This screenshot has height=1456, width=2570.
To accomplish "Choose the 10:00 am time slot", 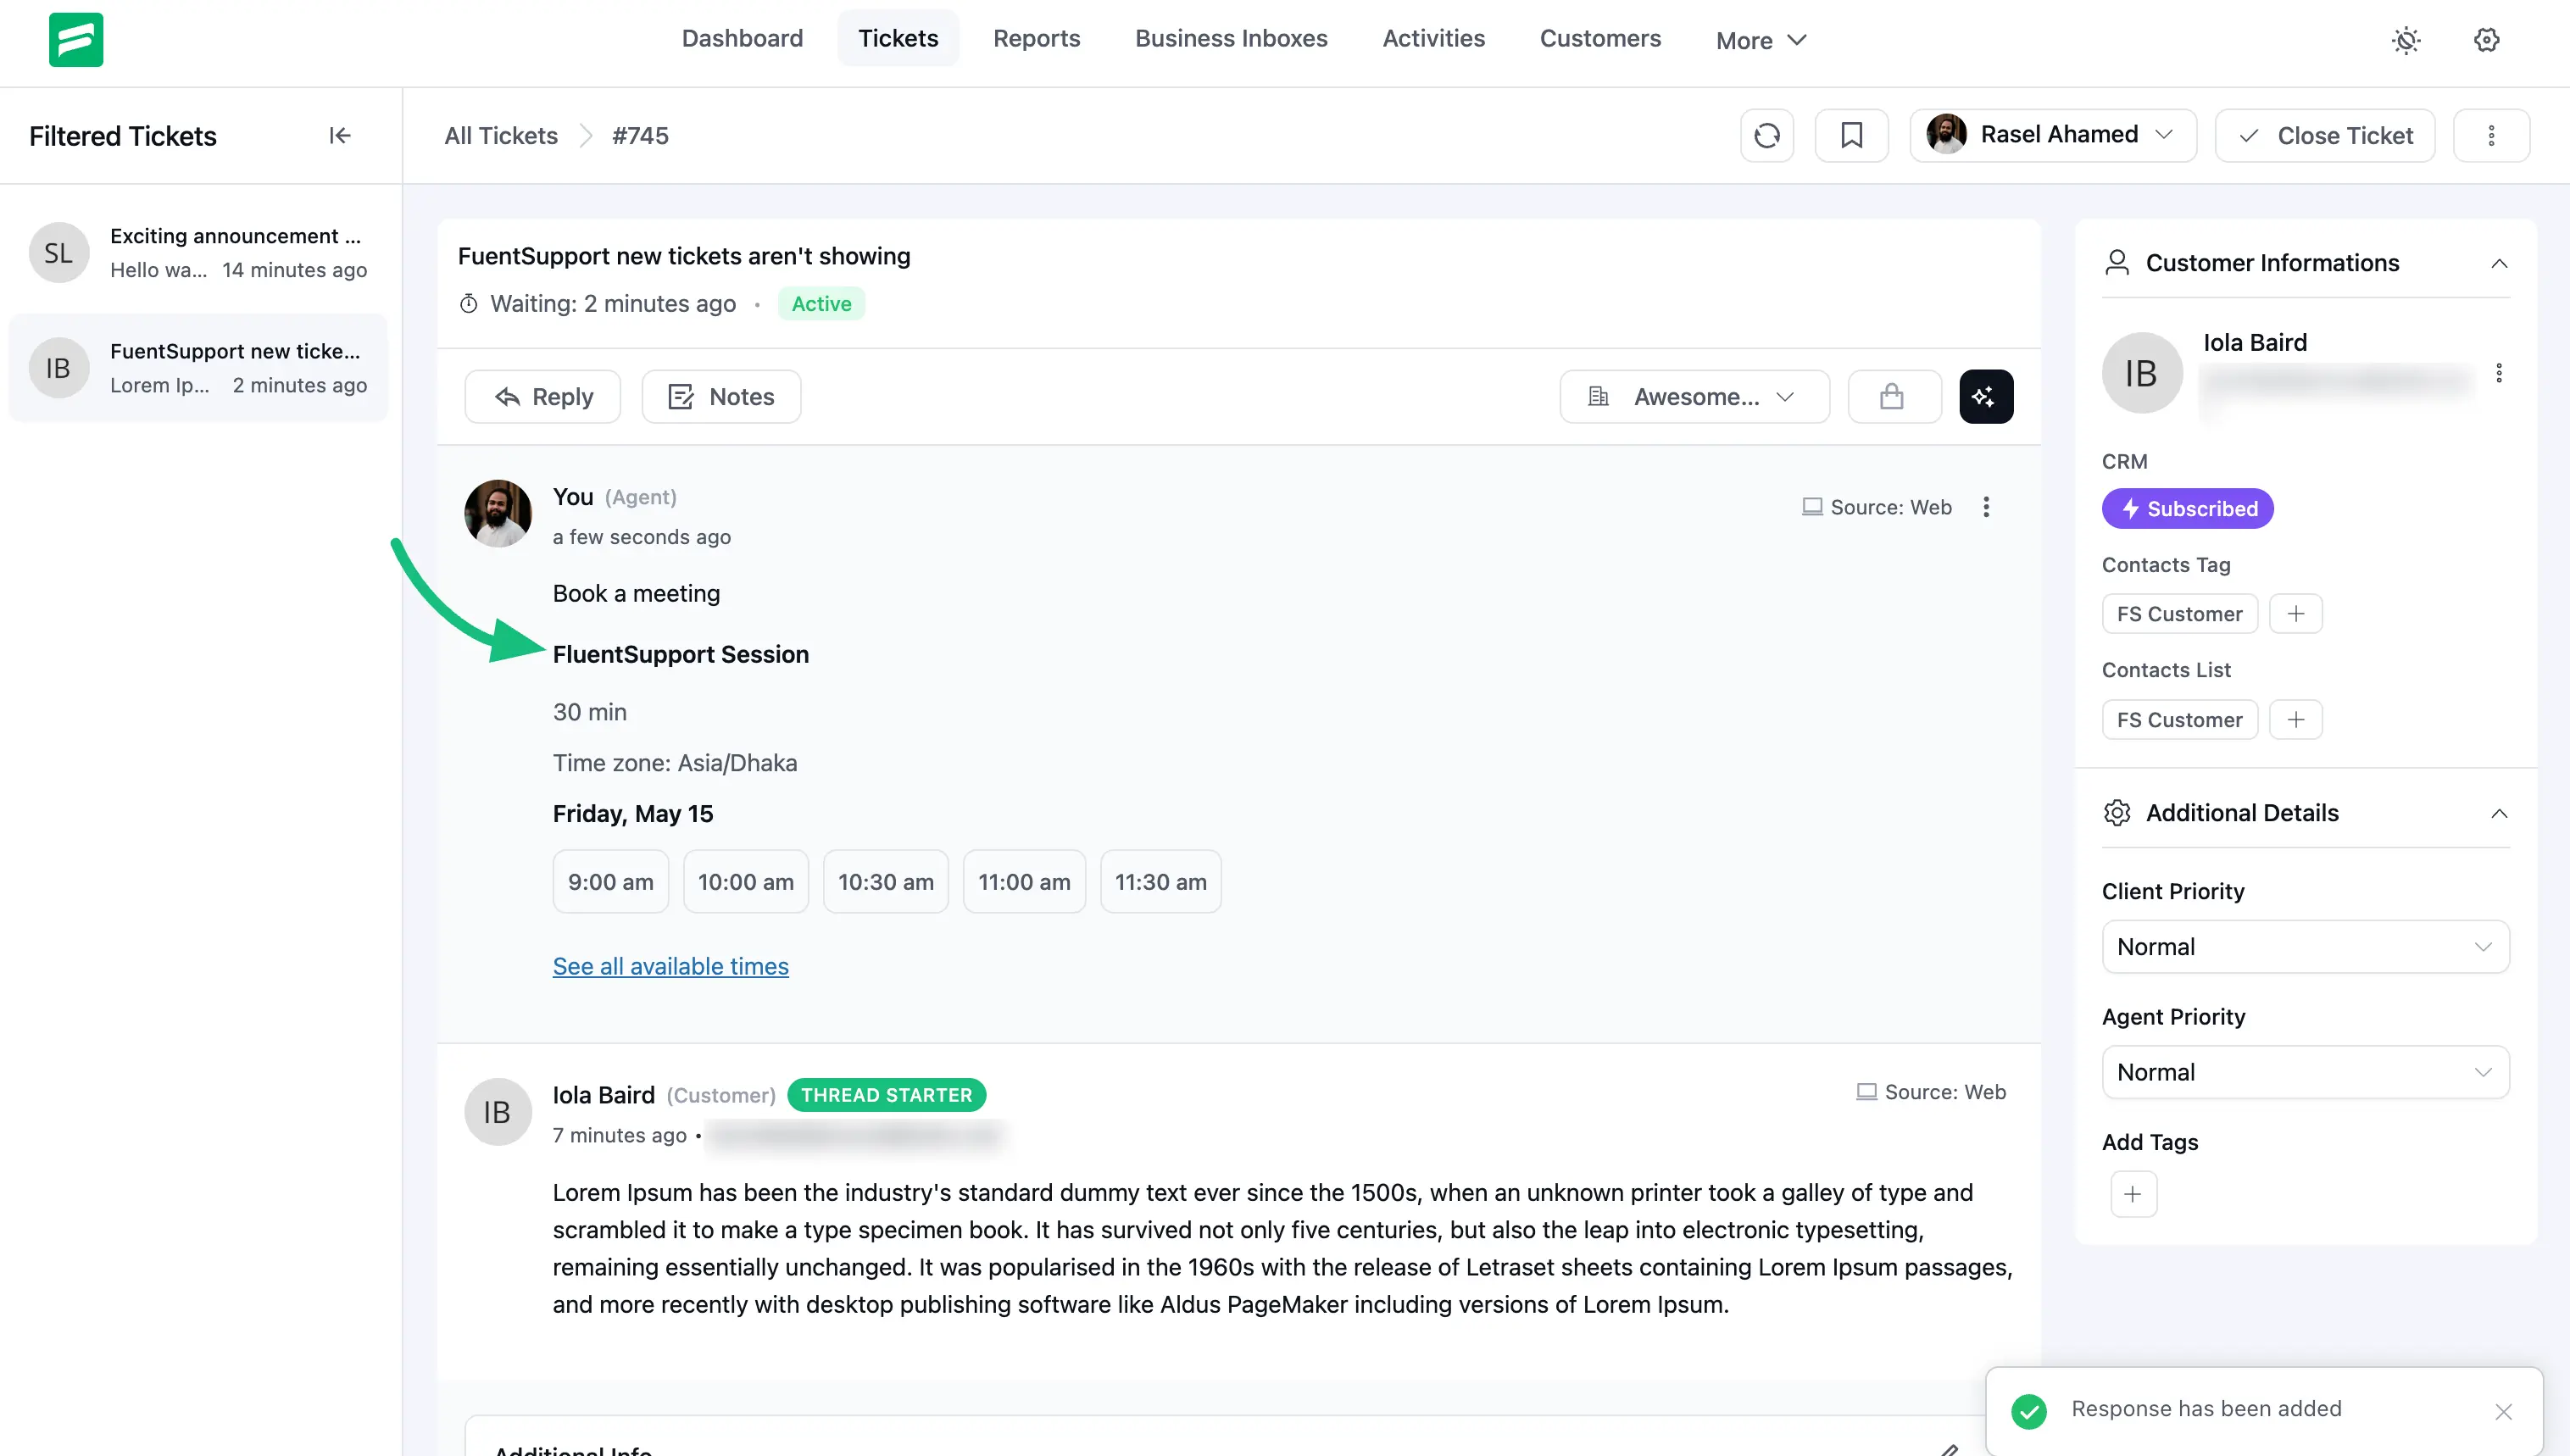I will [746, 882].
